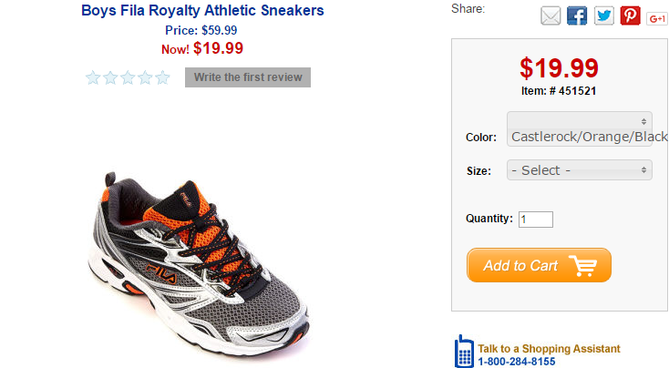
Task: Rate product with the third star
Action: point(128,77)
